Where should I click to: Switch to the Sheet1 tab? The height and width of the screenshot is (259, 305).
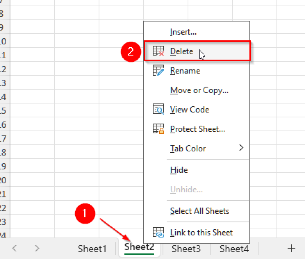coord(92,248)
